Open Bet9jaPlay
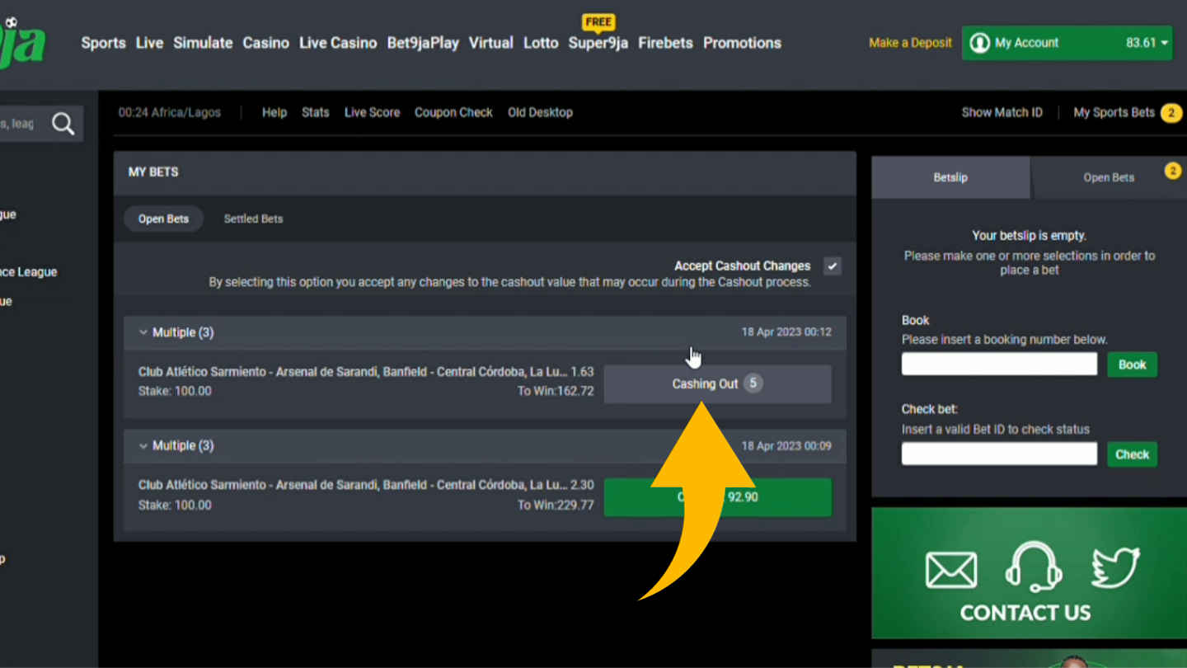 (423, 43)
